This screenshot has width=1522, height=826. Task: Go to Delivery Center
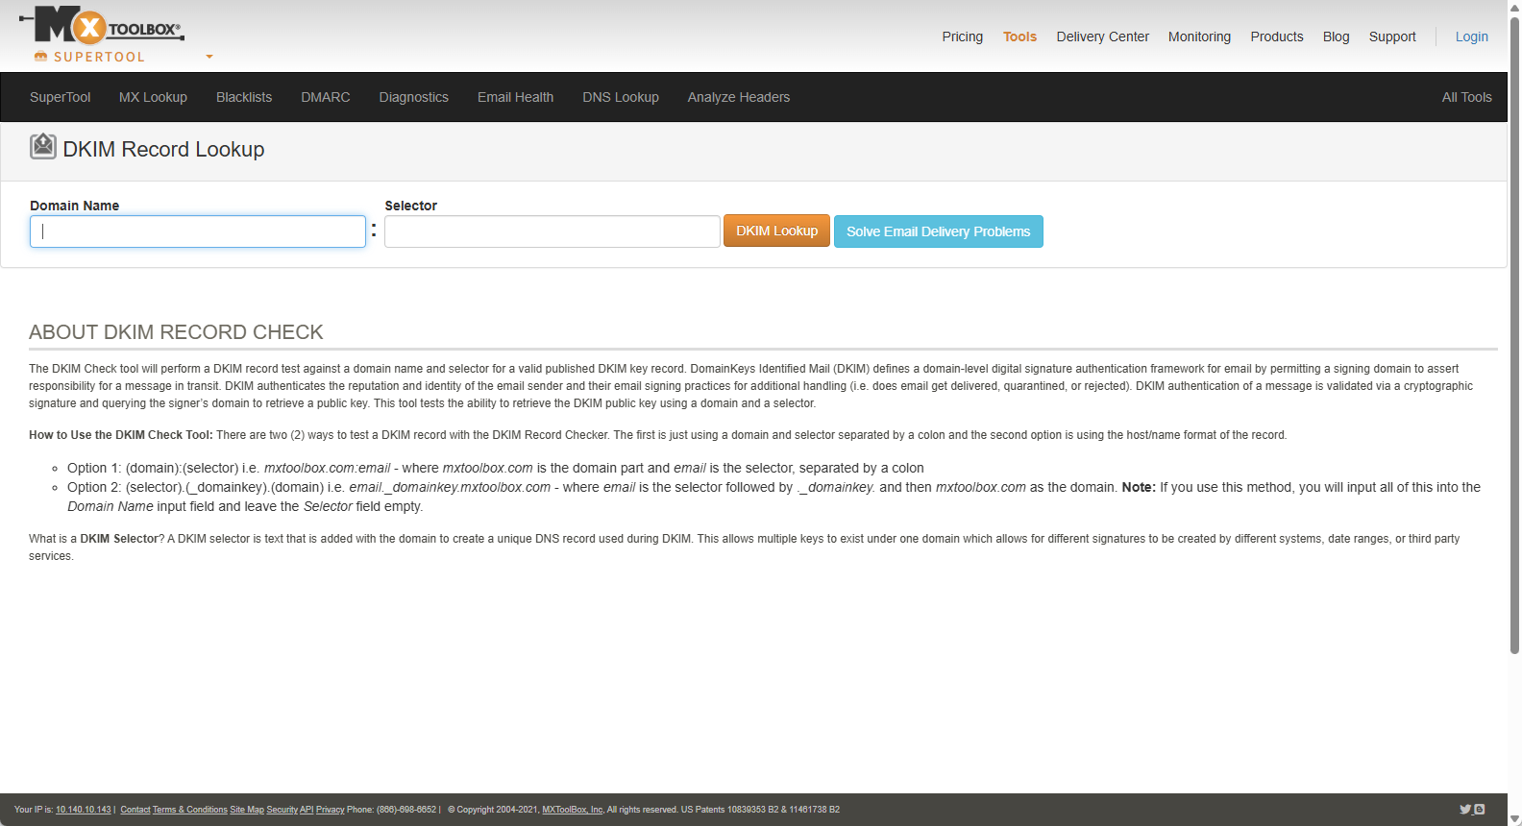pos(1102,36)
